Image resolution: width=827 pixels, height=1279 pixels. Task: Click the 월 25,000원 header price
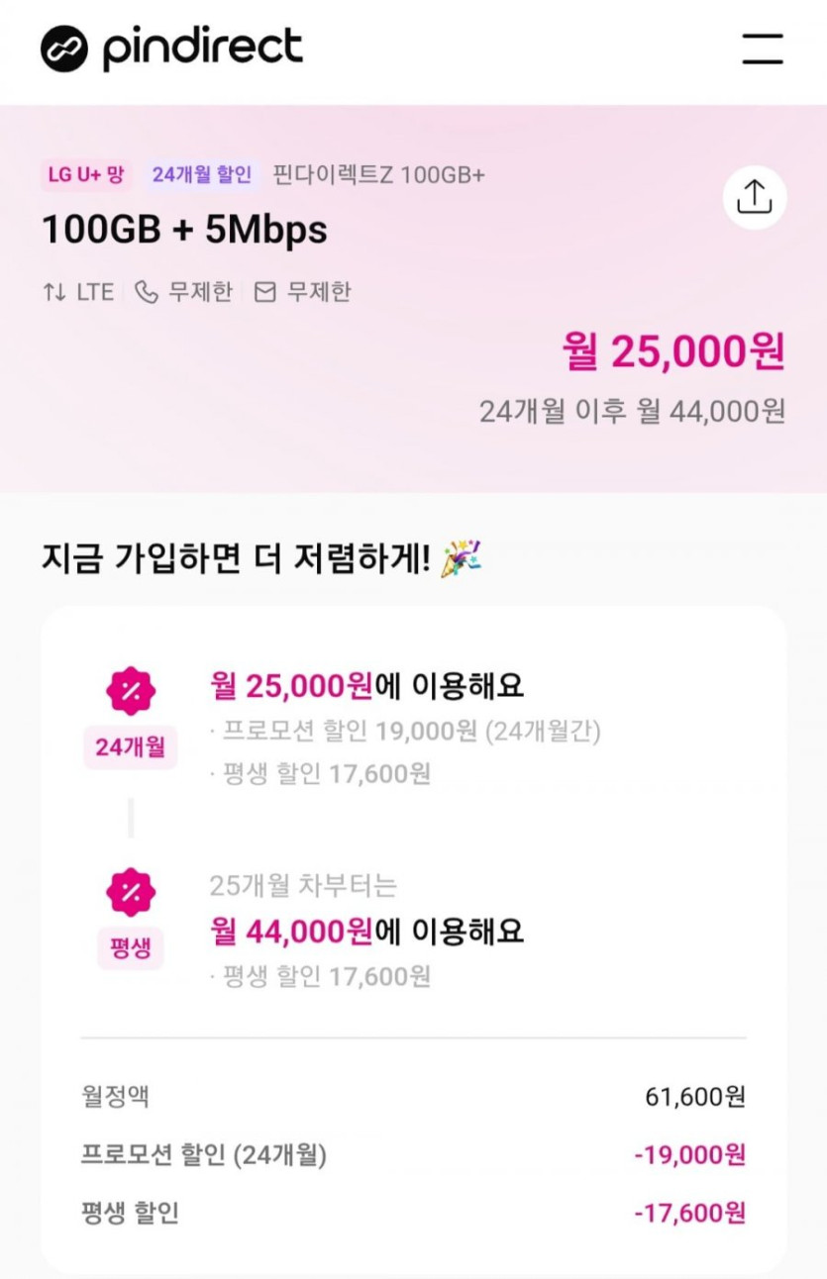point(673,351)
